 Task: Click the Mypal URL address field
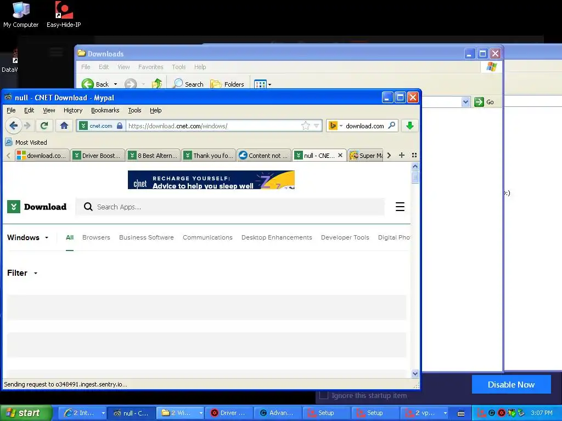pyautogui.click(x=213, y=126)
